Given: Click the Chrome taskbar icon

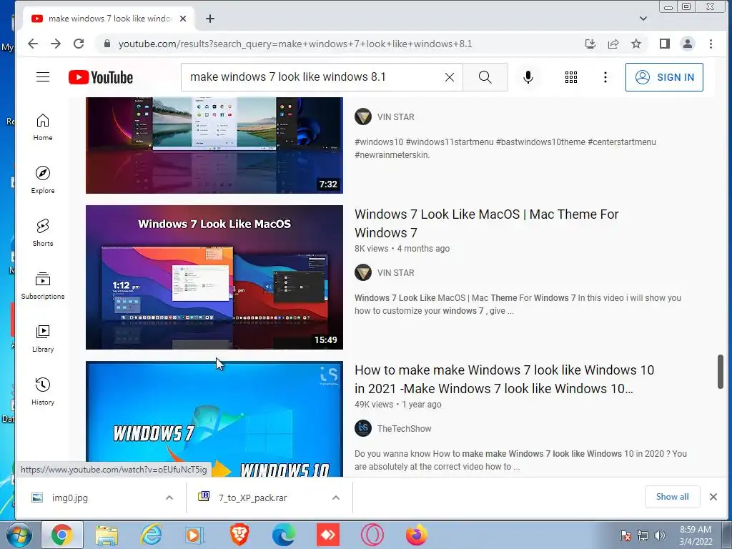Looking at the screenshot, I should [61, 535].
